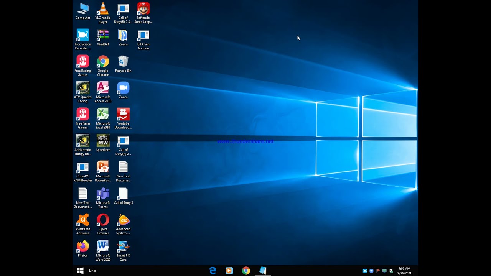This screenshot has width=491, height=276.
Task: Select New Text Document beside Microsoft Teams
Action: tap(83, 198)
